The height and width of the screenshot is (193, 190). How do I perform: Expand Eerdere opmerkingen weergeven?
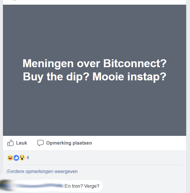(x=43, y=171)
